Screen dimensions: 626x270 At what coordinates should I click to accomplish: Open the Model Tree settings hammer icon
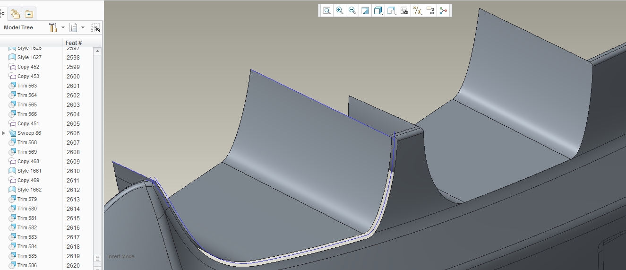[53, 27]
